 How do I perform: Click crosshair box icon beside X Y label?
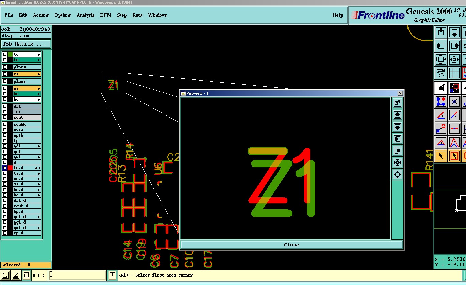tap(26, 275)
